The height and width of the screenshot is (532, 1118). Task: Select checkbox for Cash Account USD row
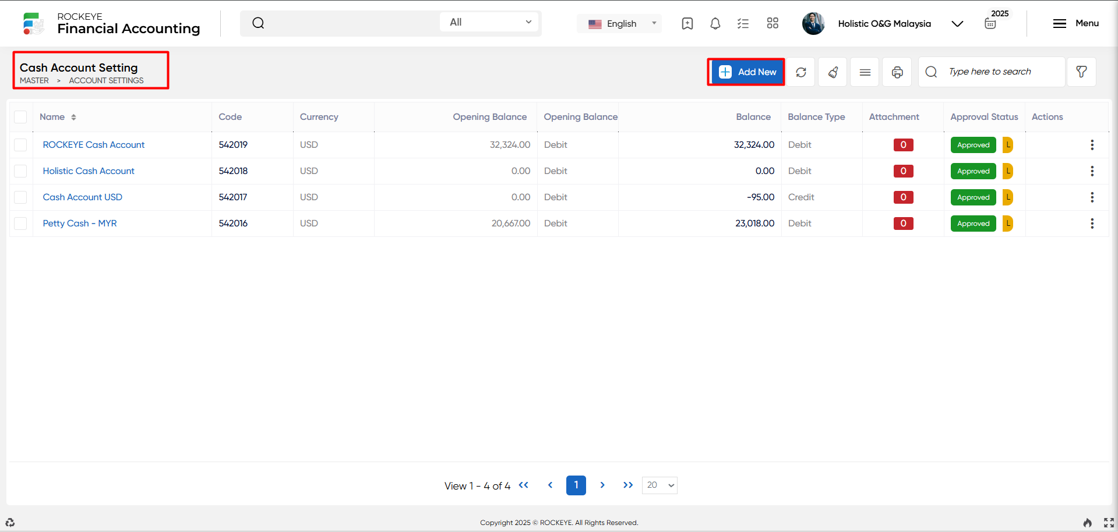(20, 197)
